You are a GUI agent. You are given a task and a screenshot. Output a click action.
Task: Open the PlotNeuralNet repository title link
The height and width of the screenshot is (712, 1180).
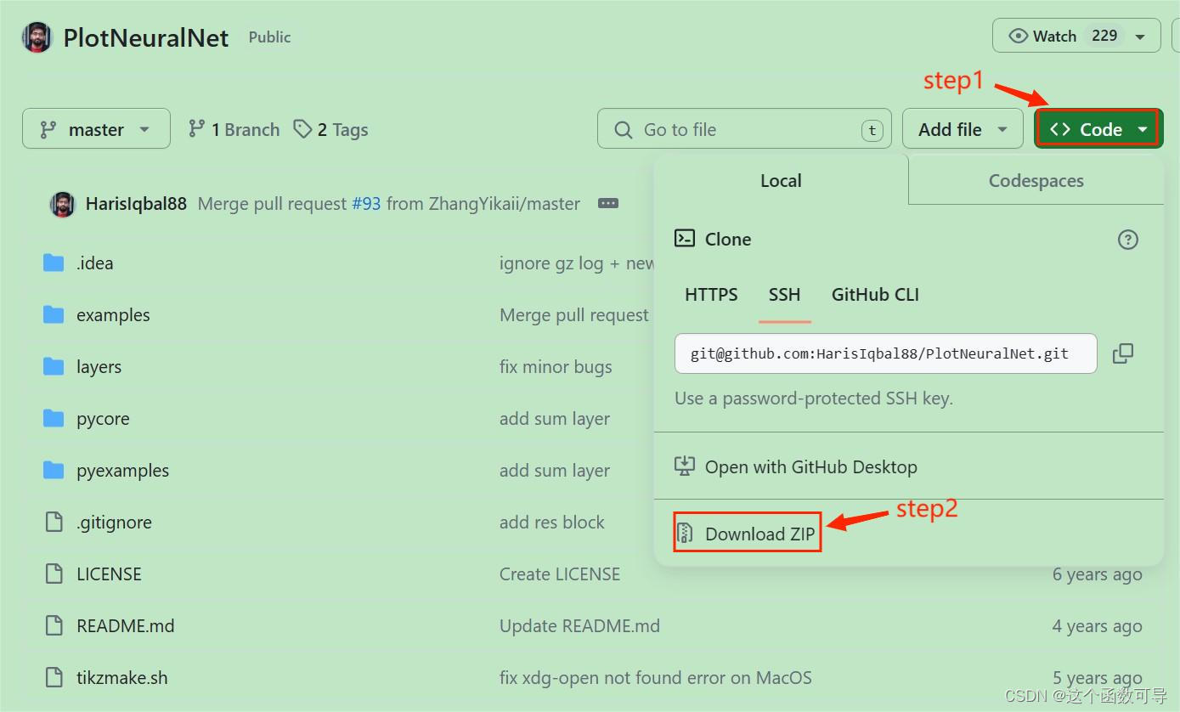146,38
